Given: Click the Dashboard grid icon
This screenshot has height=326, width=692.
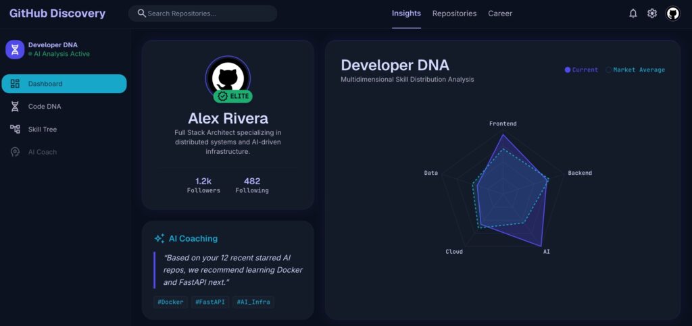Looking at the screenshot, I should 15,84.
